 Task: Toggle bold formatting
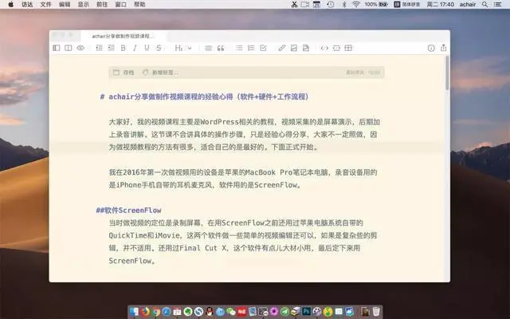pos(123,48)
